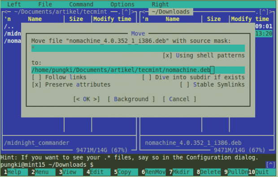Screen dimensions: 278x177
Task: Click the OK button in Move dialog
Action: [87, 99]
